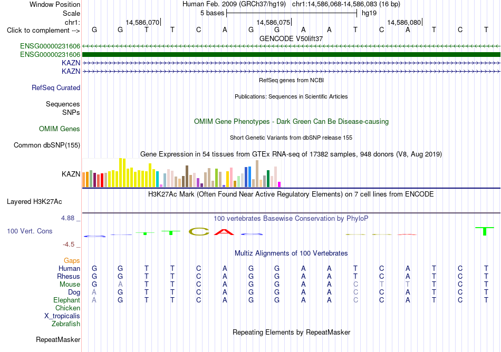Click the 14,586,075 position marker
501x352 pixels.
[274, 22]
